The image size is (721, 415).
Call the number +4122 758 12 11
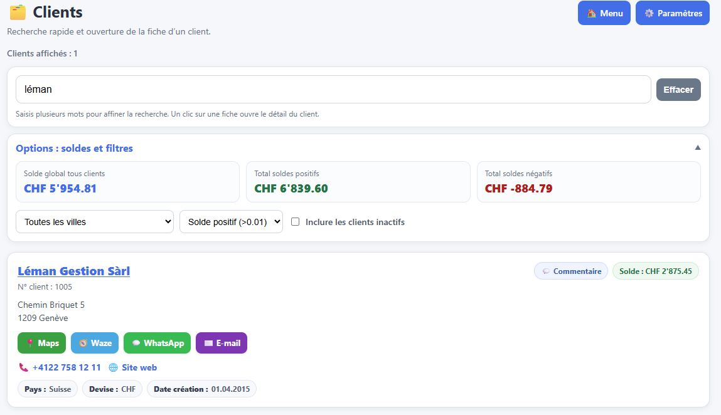[x=67, y=367]
